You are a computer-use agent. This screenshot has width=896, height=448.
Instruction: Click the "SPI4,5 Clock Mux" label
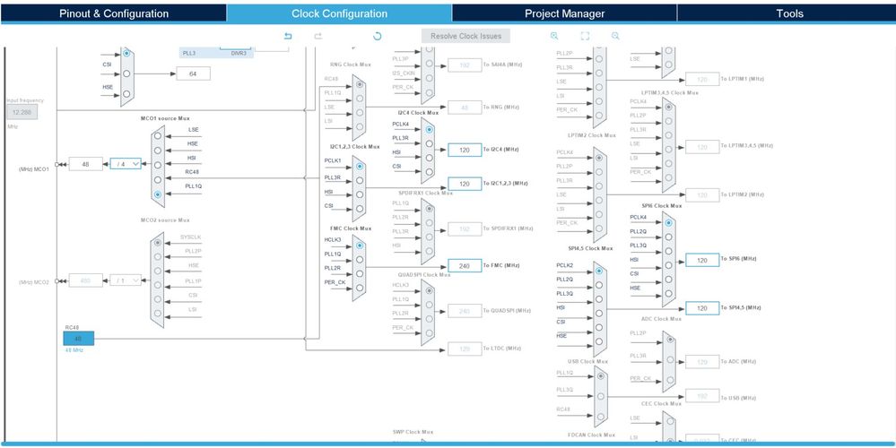click(x=590, y=248)
